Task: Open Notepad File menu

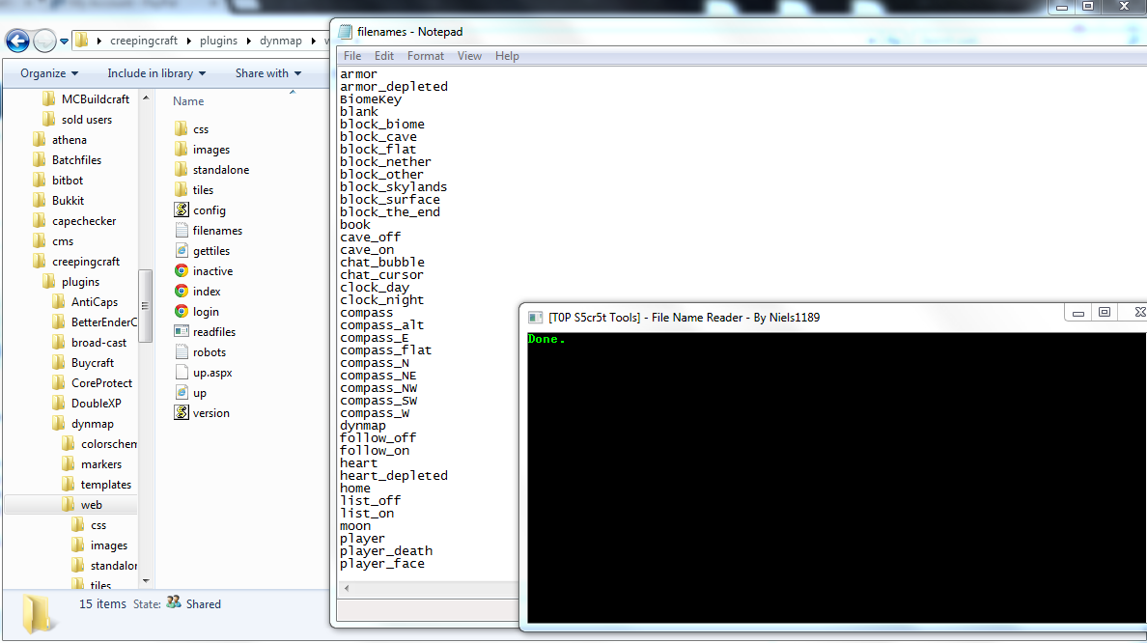Action: point(351,56)
